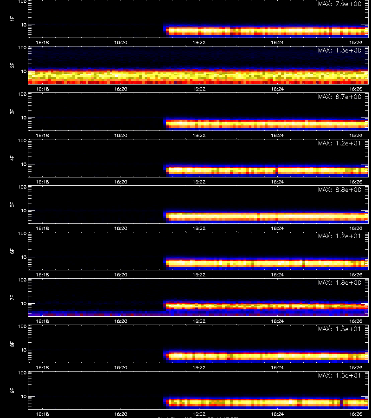The image size is (371, 418).
Task: Click the "10" y-axis label of panel 1F
Action: click(24, 25)
